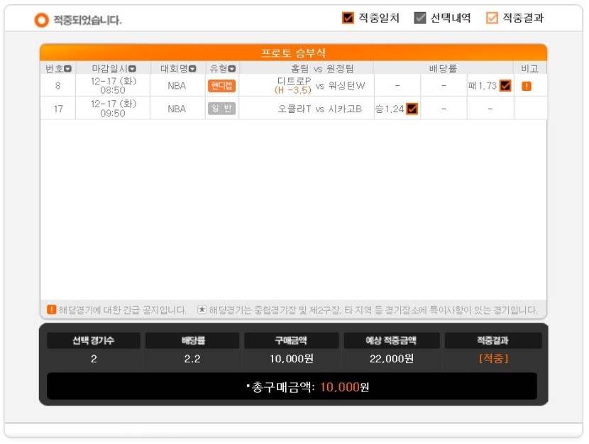Select the 오클라T vs 시카고B match row
This screenshot has height=444, width=589.
tap(293, 109)
